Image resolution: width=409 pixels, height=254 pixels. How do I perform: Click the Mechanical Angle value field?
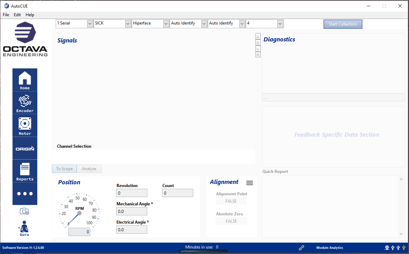[132, 211]
